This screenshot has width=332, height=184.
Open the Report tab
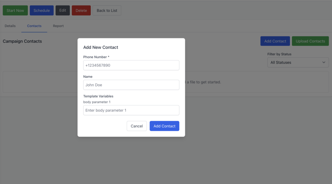58,26
